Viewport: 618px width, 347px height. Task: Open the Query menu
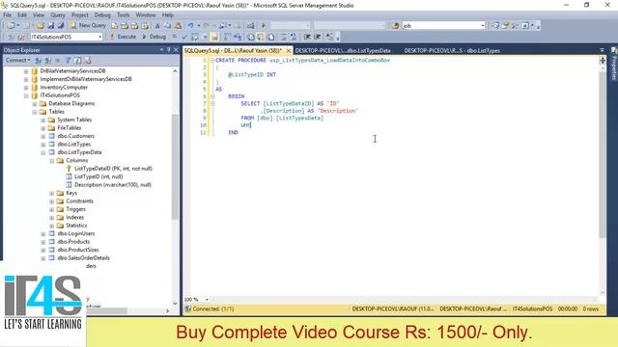(58, 15)
